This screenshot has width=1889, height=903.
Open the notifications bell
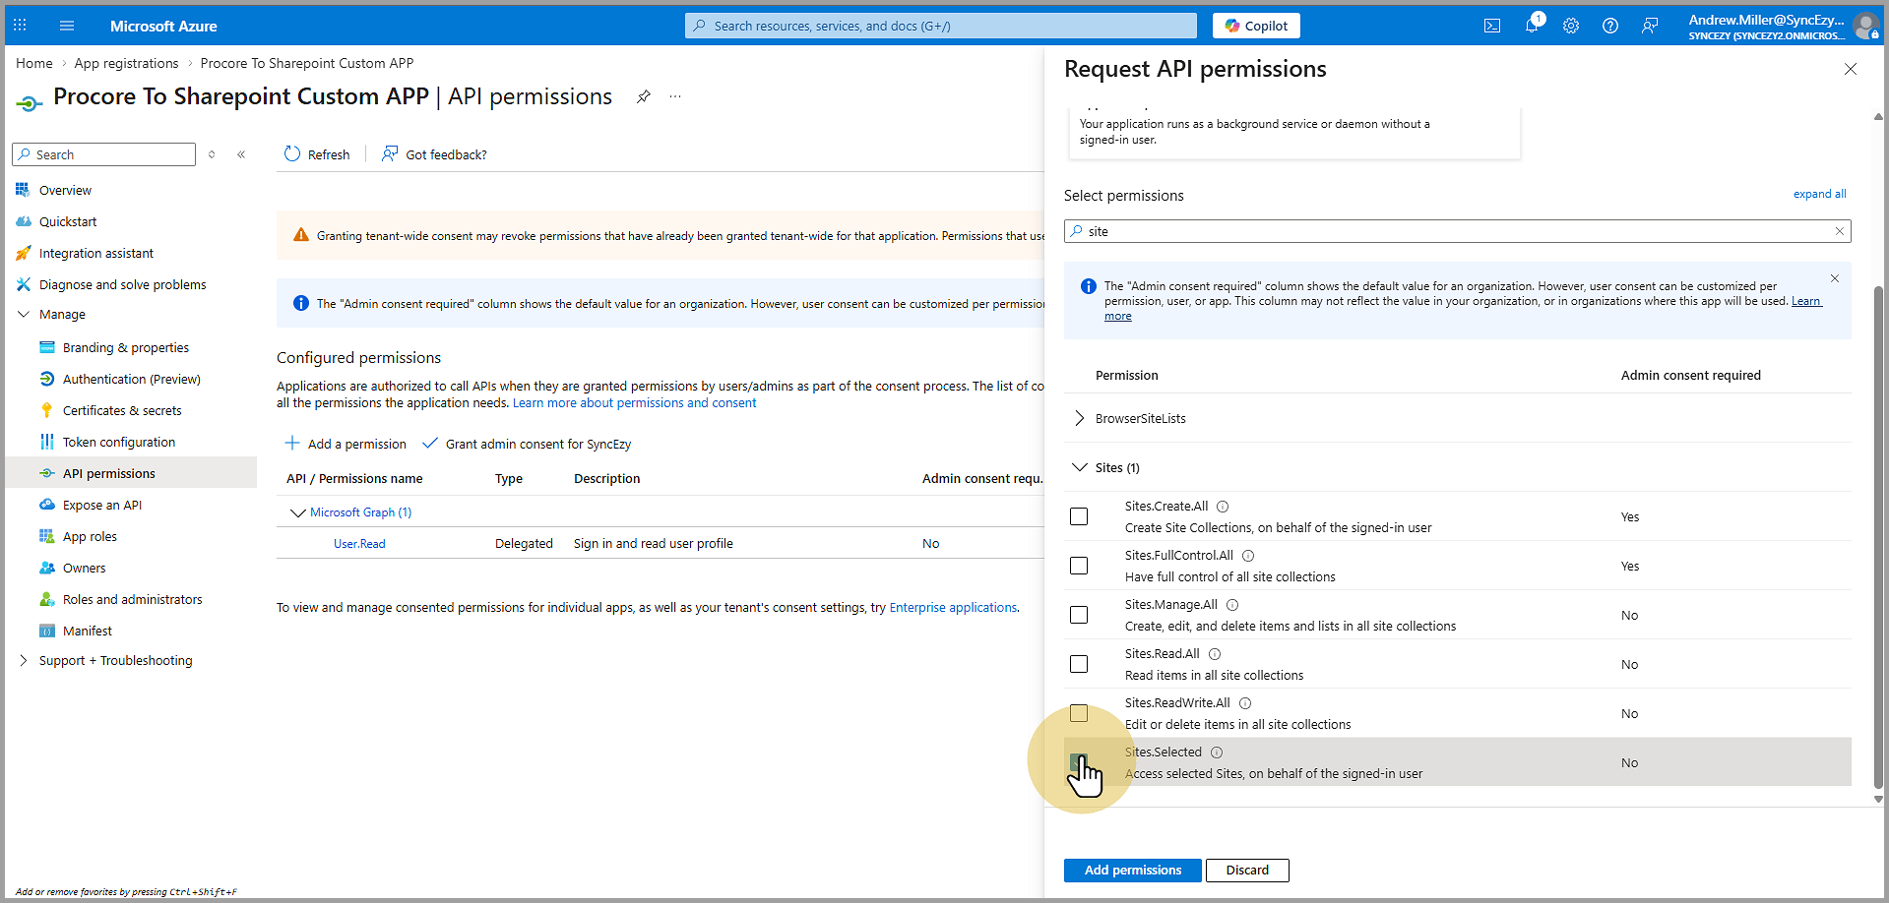tap(1532, 26)
